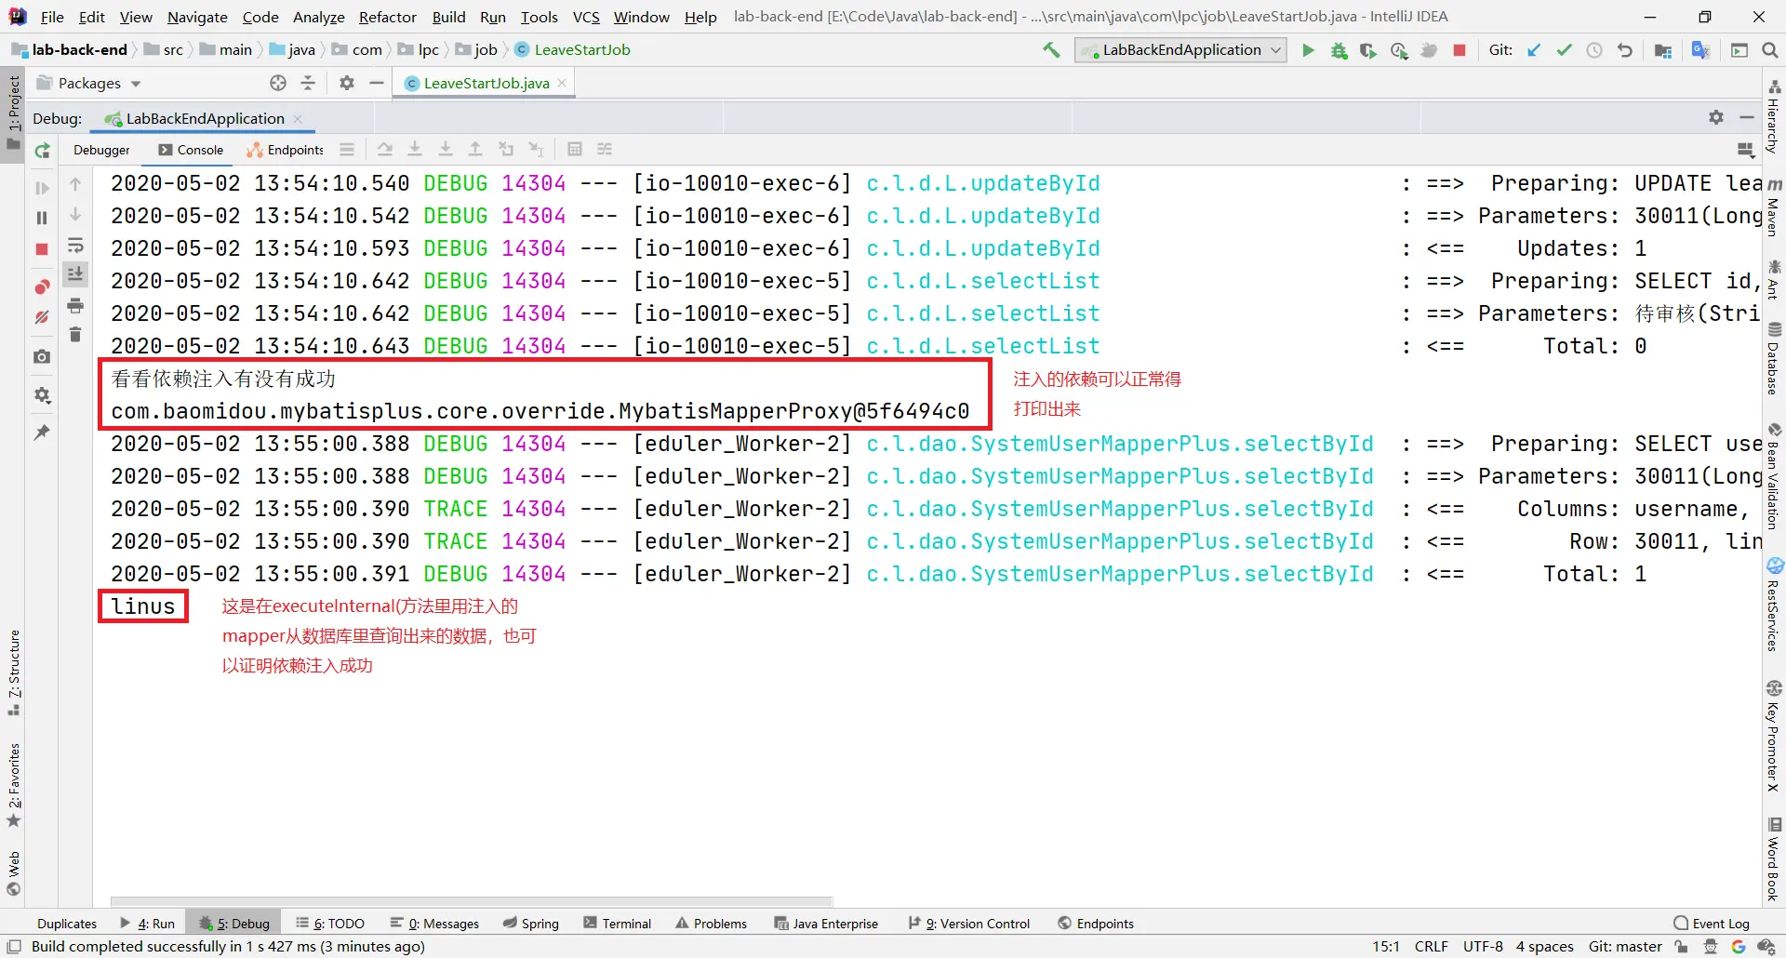Toggle soft-wrap in console
The width and height of the screenshot is (1786, 958).
click(x=75, y=246)
